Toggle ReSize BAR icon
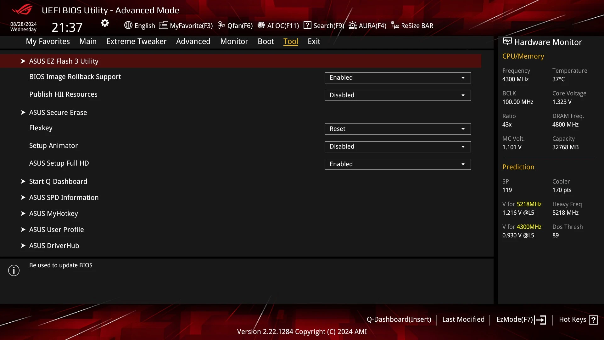 point(395,25)
